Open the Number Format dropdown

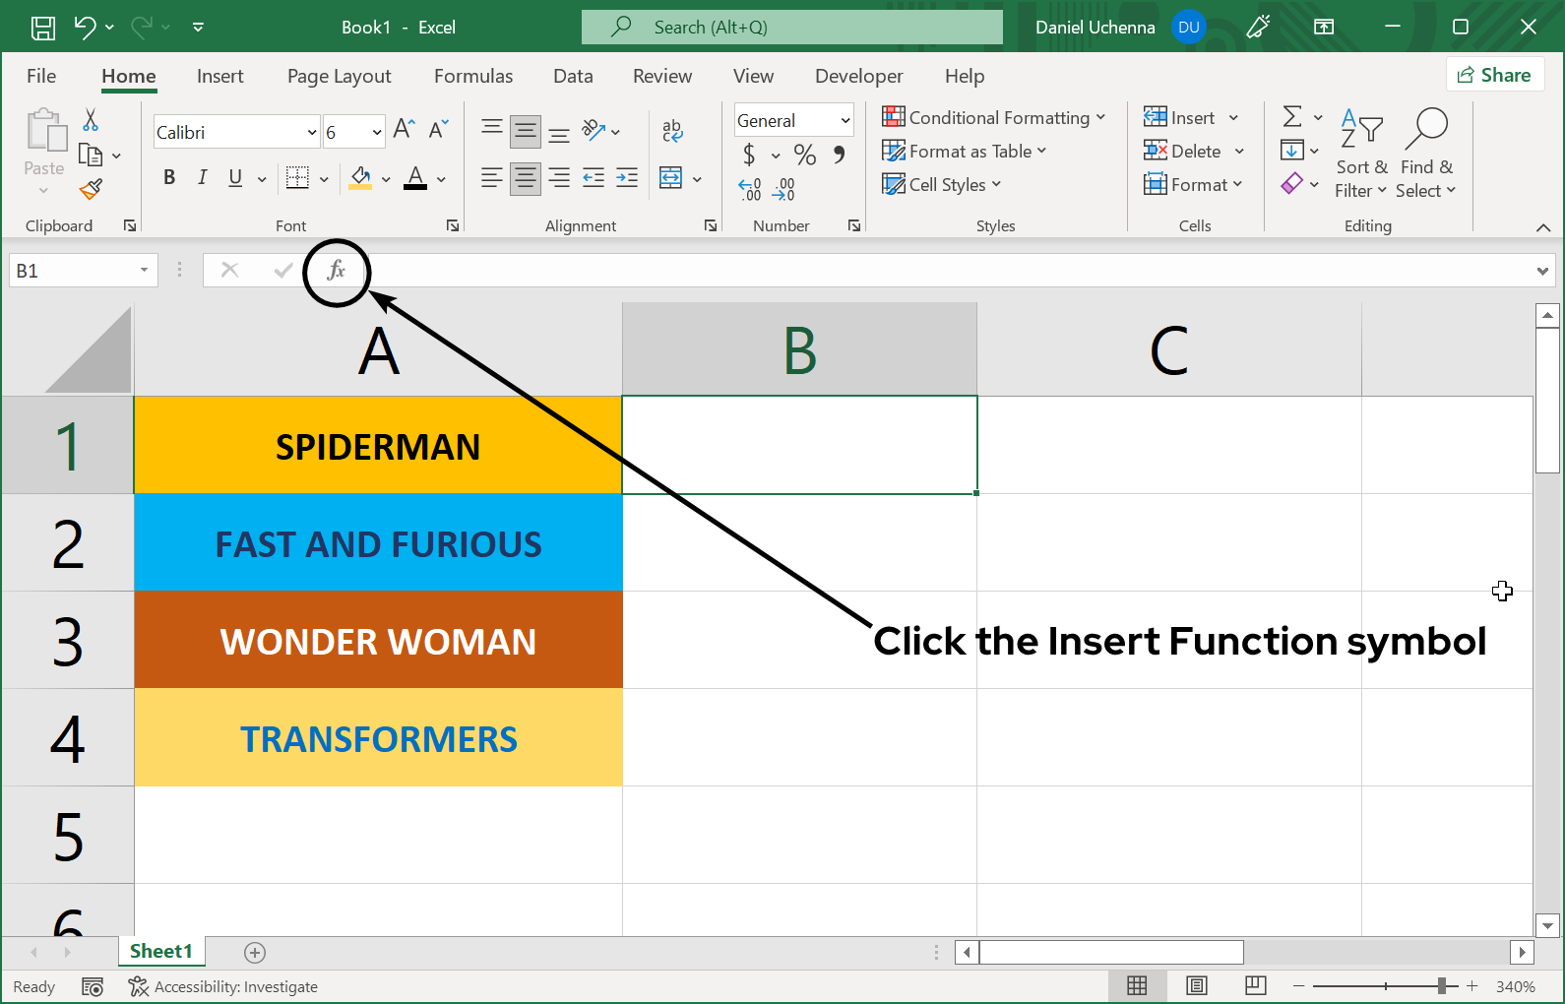click(x=845, y=121)
